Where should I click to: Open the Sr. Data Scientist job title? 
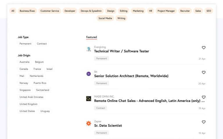pos(108,126)
